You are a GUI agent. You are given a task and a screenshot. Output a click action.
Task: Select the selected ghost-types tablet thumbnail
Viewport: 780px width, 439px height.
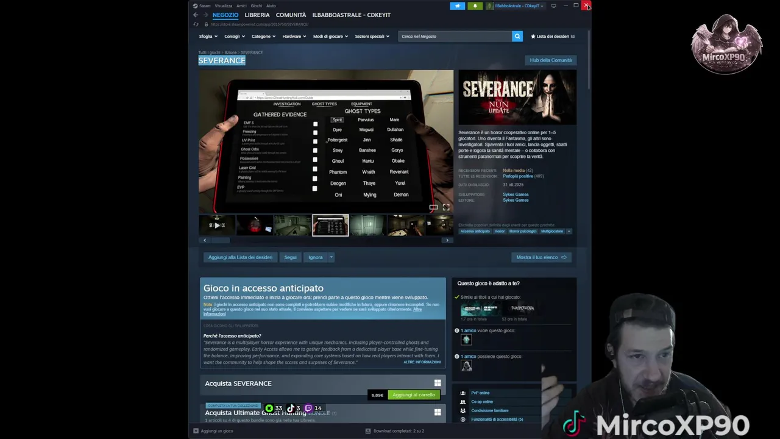coord(330,225)
